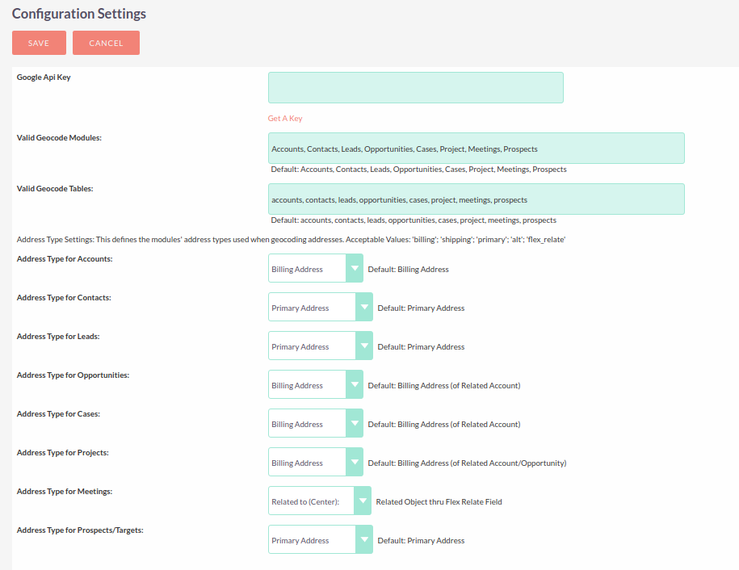Viewport: 739px width, 570px height.
Task: Click the Save button
Action: point(39,43)
